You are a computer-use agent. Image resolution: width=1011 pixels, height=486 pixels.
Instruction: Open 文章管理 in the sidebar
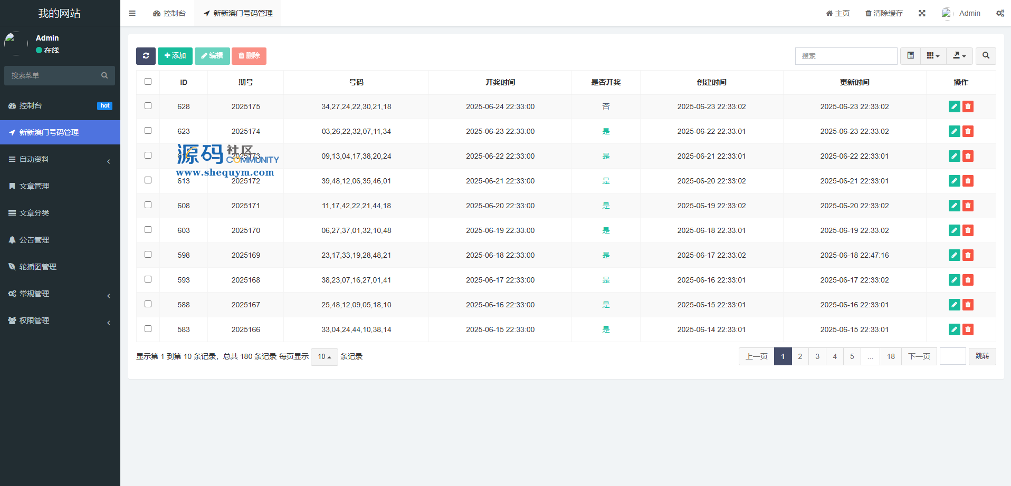coord(34,186)
